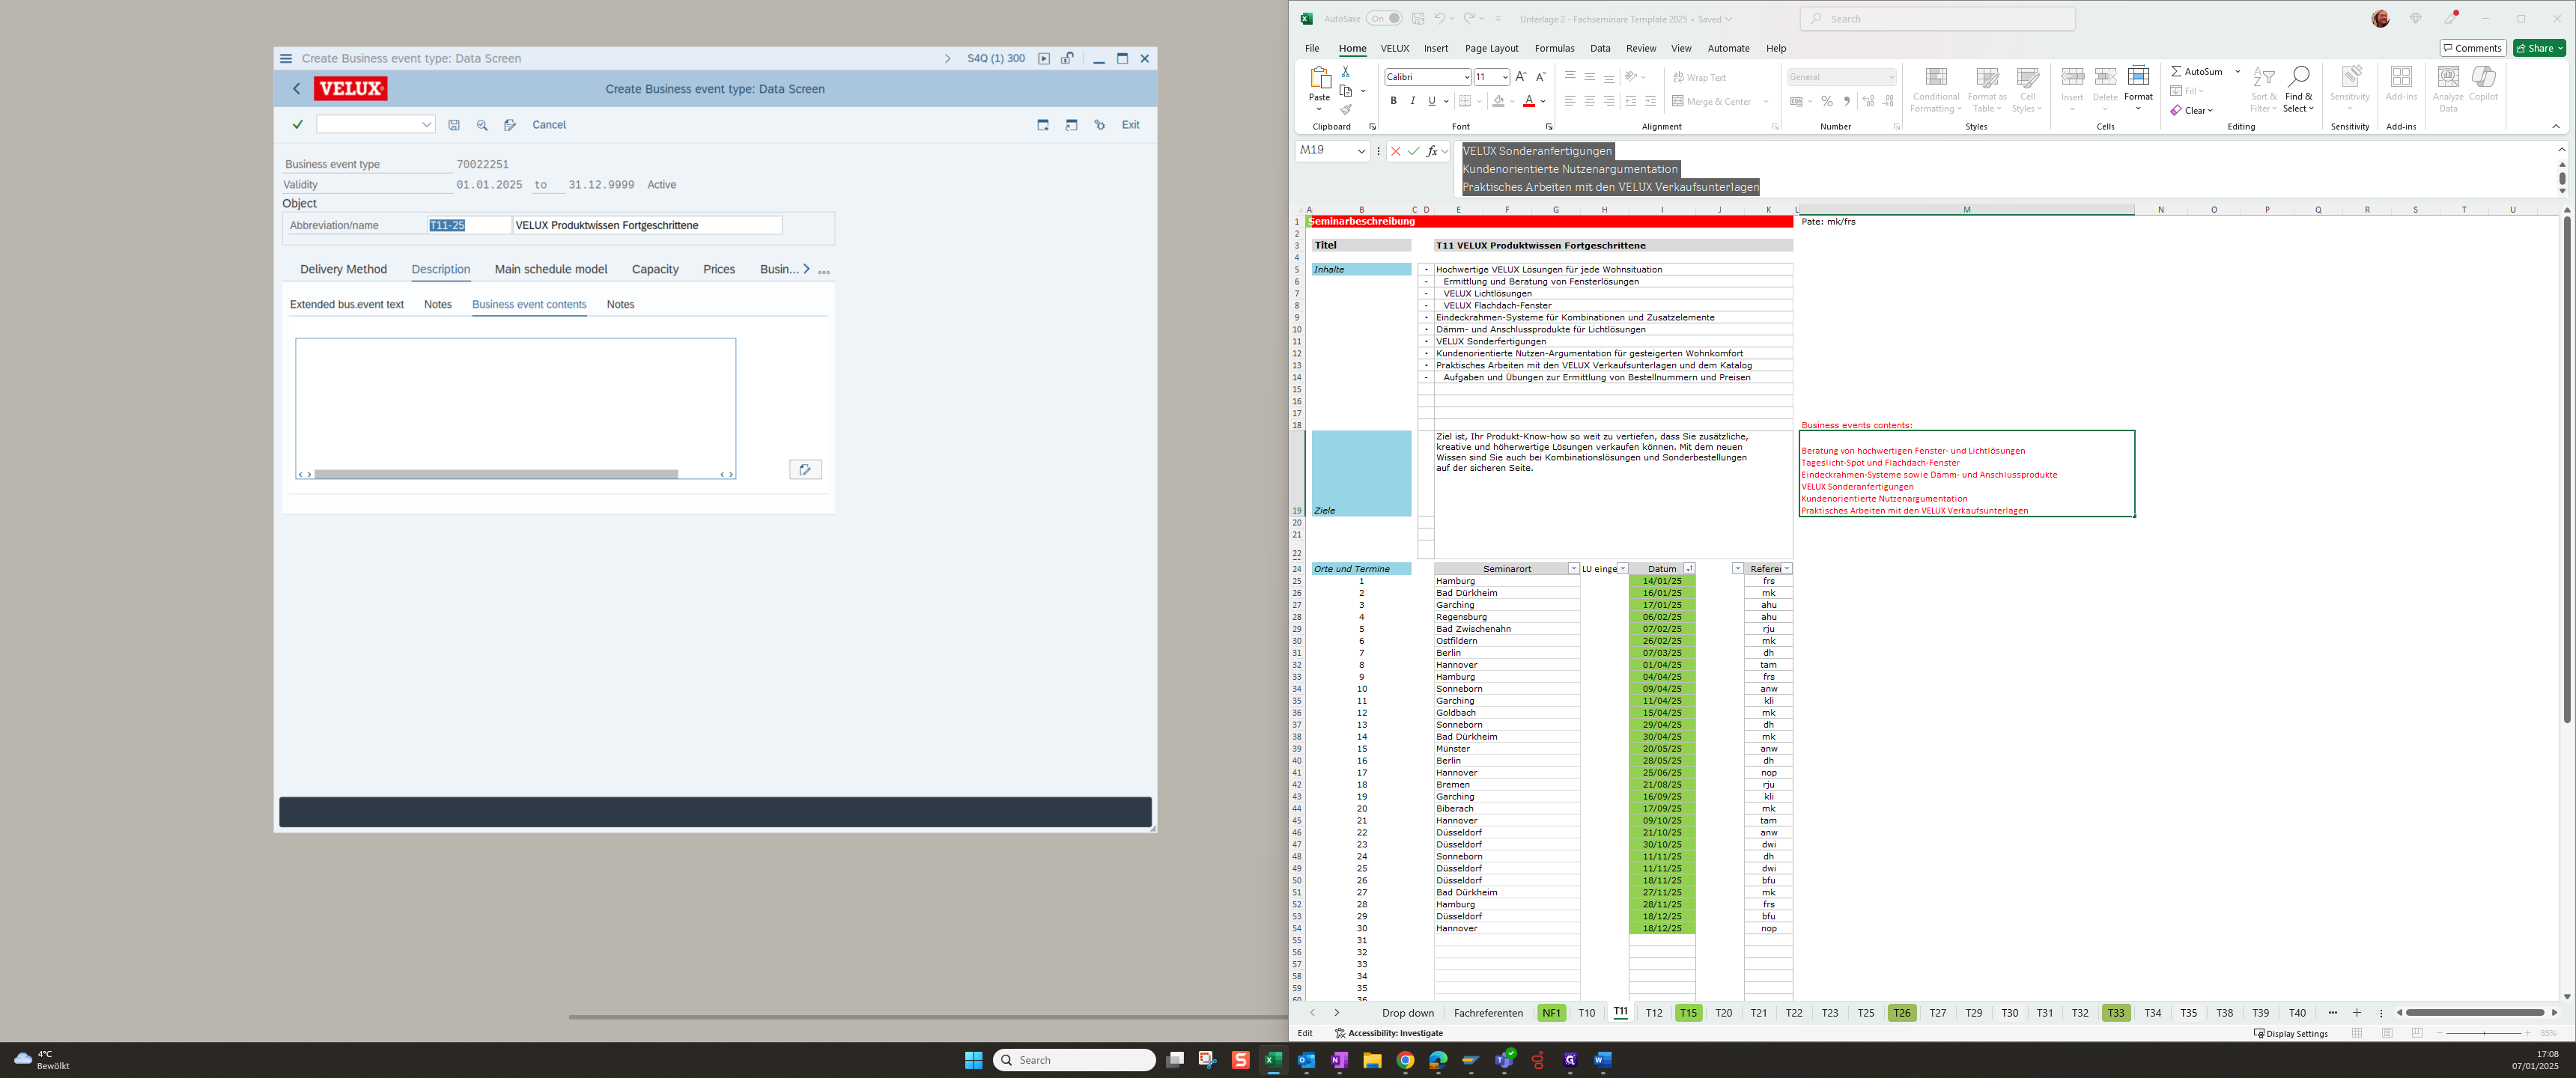Open SAP Prices tab

[x=719, y=269]
